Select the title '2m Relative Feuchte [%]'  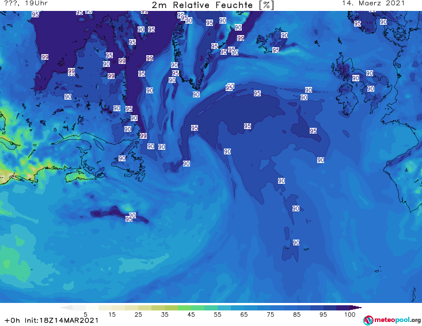(212, 5)
